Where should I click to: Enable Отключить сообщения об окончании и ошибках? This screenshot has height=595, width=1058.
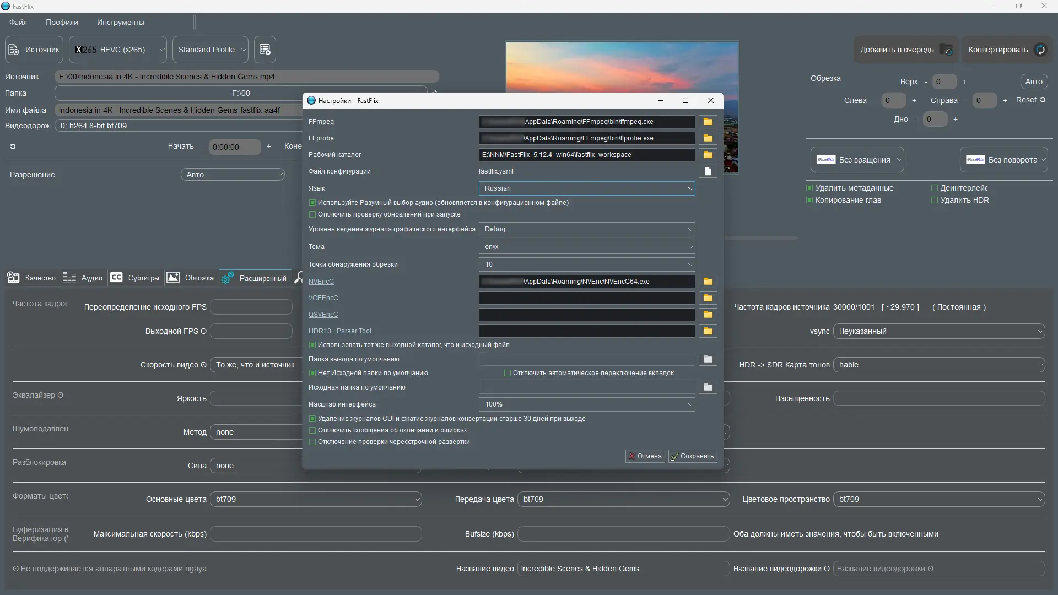coord(312,430)
